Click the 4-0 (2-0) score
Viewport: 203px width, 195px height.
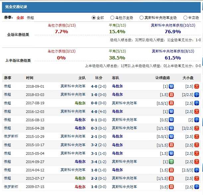point(99,86)
